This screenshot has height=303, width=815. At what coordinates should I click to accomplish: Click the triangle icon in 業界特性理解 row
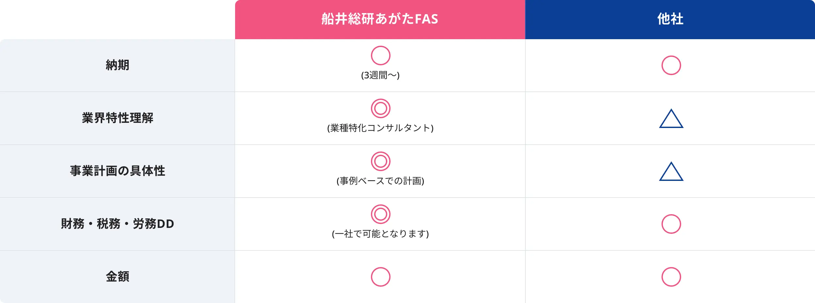coord(671,119)
